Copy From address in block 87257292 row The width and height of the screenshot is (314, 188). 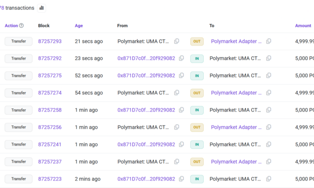181,58
